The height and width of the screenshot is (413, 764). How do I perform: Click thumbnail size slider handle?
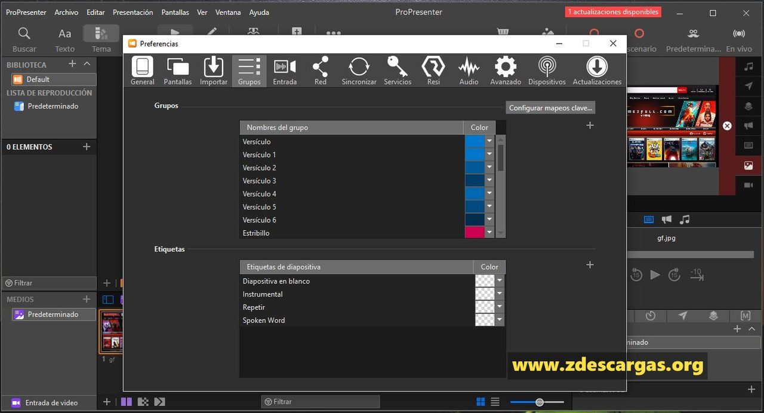[540, 402]
